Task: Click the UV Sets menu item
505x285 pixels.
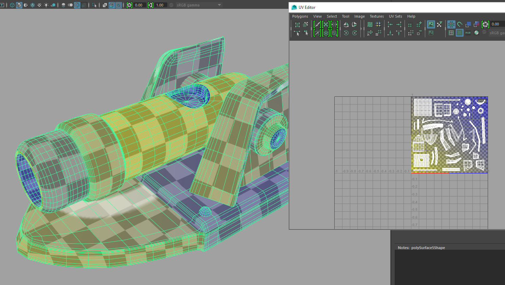Action: (x=395, y=16)
